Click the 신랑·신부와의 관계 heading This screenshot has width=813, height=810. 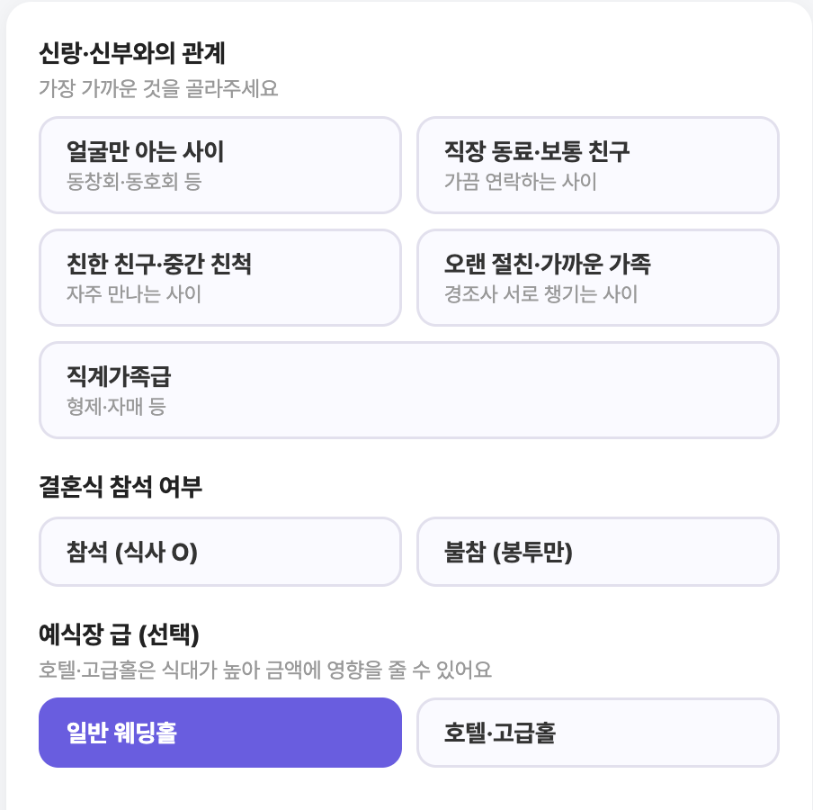pyautogui.click(x=131, y=53)
